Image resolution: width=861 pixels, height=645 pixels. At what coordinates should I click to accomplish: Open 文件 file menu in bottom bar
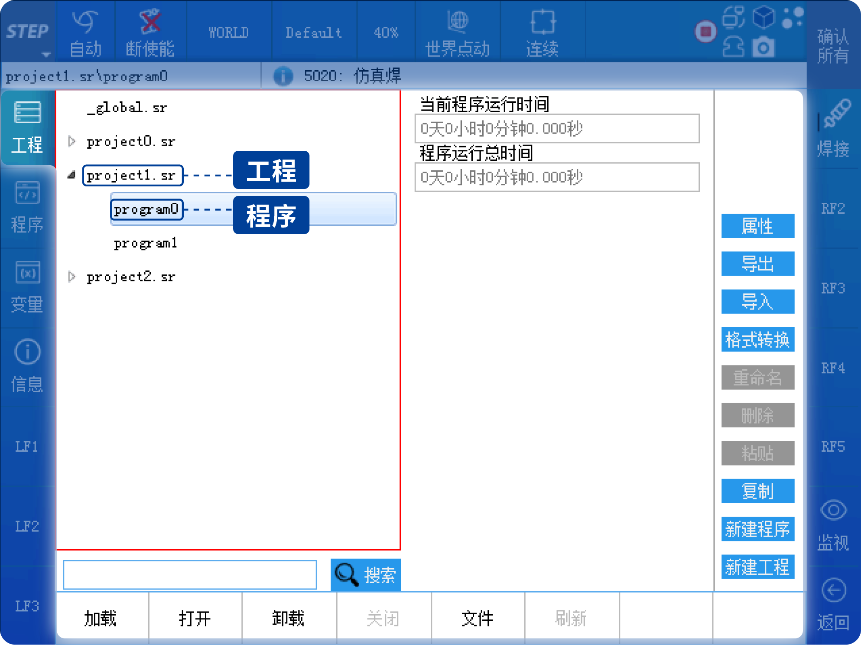point(478,617)
